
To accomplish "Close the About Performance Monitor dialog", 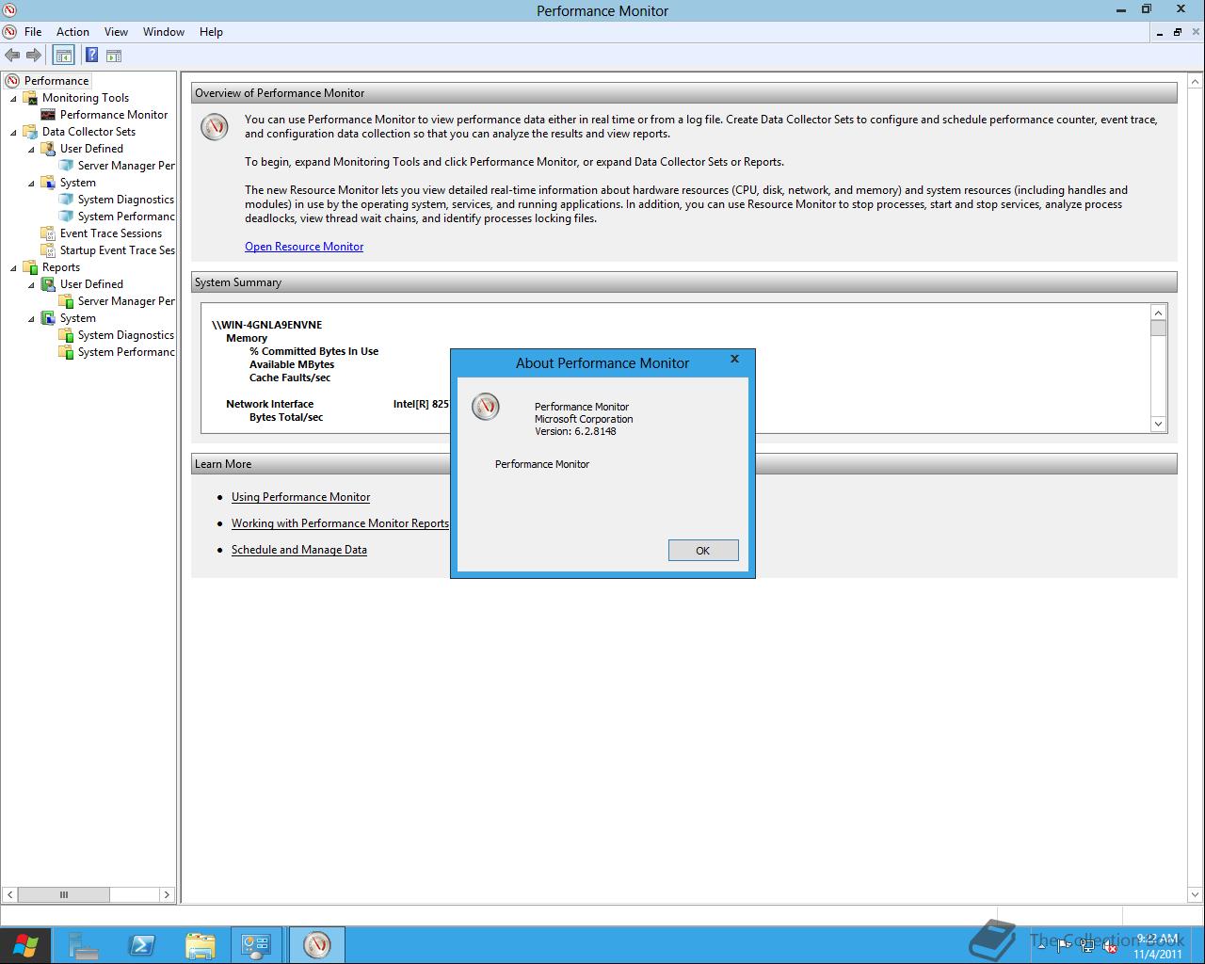I will coord(735,359).
